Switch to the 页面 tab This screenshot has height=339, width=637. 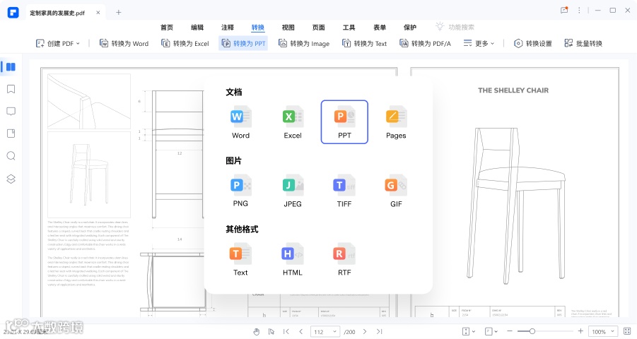318,28
